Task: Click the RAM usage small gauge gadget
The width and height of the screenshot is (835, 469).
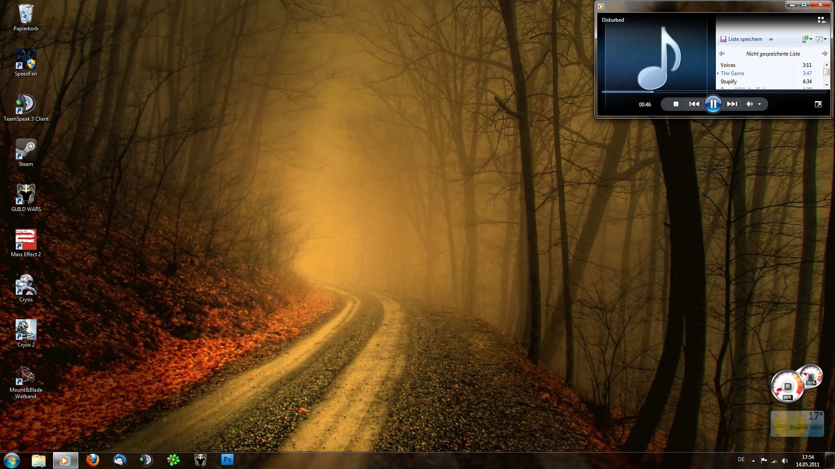Action: tap(811, 376)
